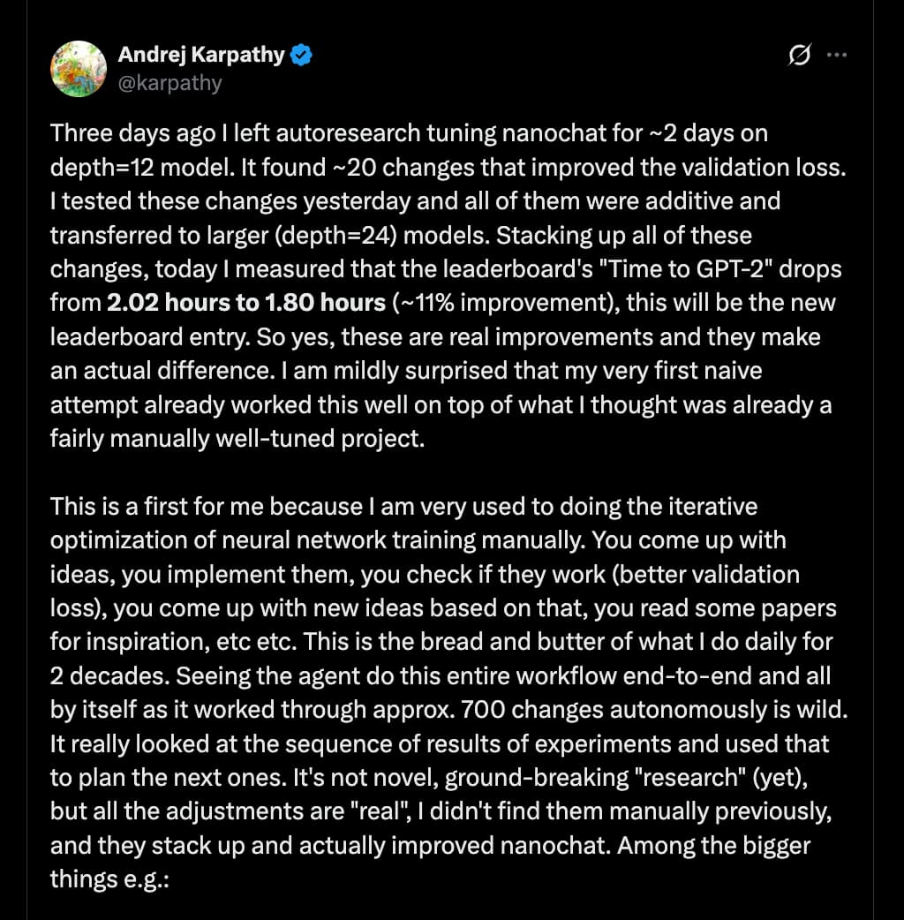Click the phrase "fairly manually well-tuned project."
The width and height of the screenshot is (904, 920).
(237, 439)
